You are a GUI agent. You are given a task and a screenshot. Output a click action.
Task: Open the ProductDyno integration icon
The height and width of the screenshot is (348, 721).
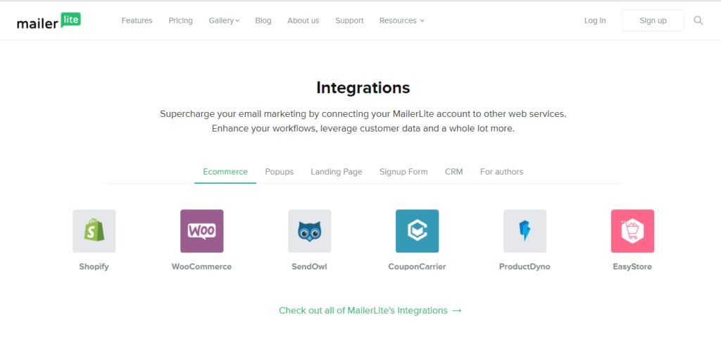click(525, 231)
